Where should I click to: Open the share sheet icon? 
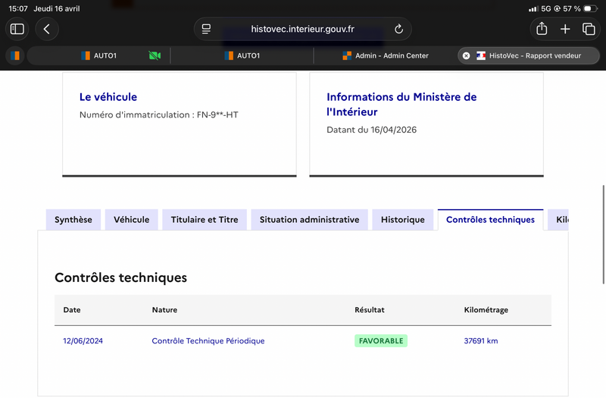pyautogui.click(x=542, y=29)
